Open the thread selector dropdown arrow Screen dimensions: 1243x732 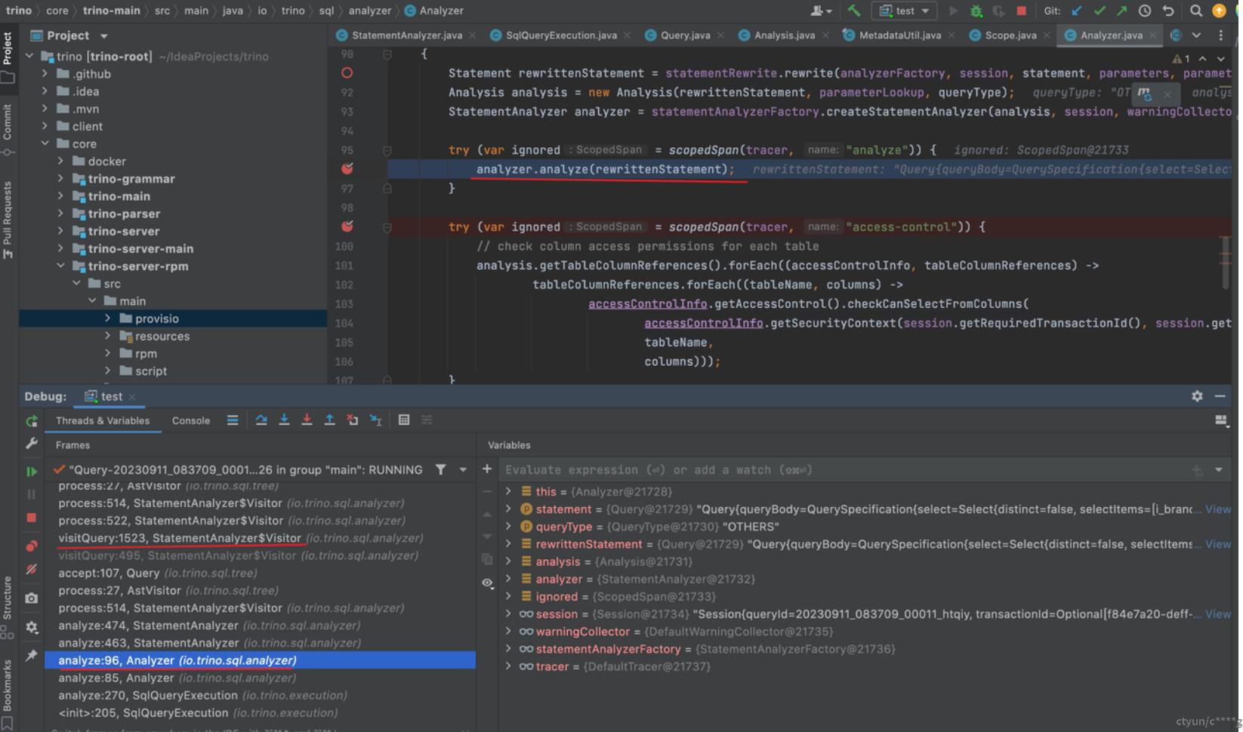point(463,469)
